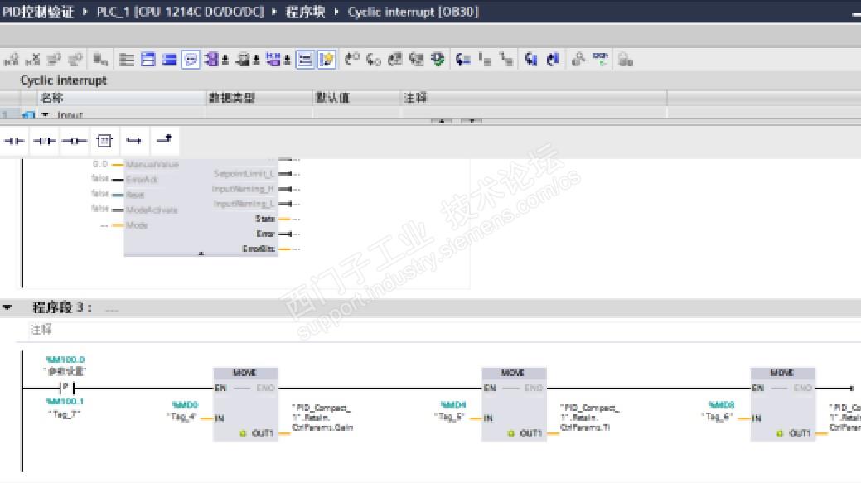Add output on first MOVE box star icon
Viewport: 861px width, 483px height.
pos(243,433)
